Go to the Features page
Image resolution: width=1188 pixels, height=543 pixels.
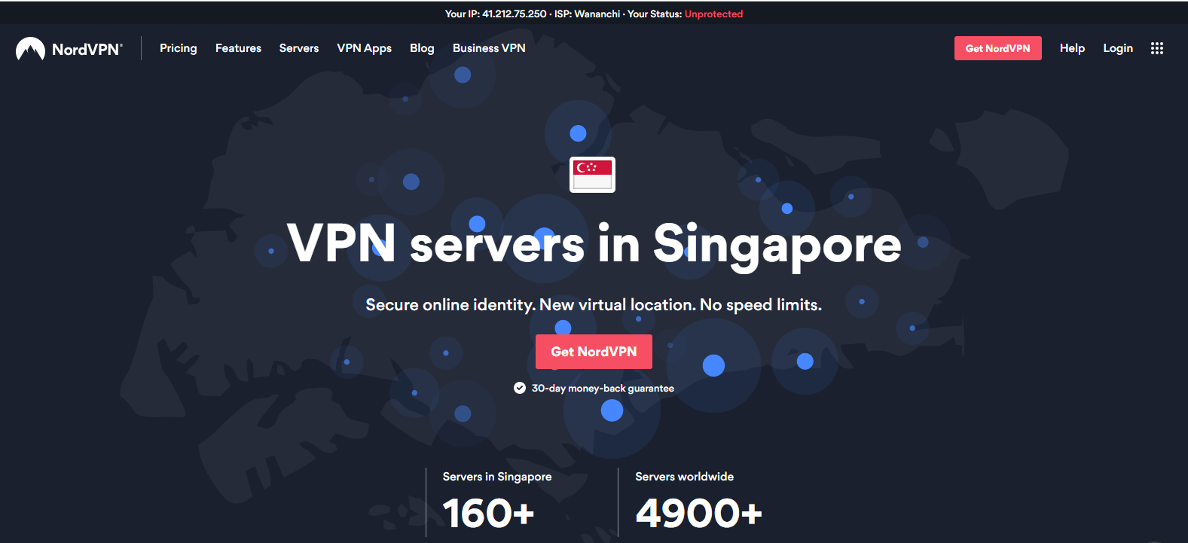(238, 48)
